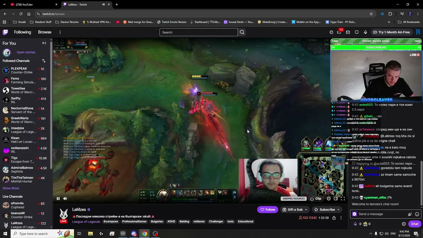Open the Bits cheer icon in chat input
Image resolution: width=423 pixels, height=238 pixels.
click(x=410, y=214)
